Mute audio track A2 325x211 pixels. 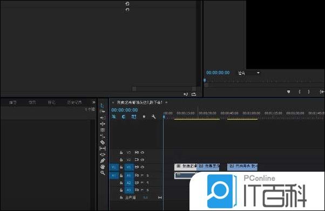pyautogui.click(x=142, y=182)
